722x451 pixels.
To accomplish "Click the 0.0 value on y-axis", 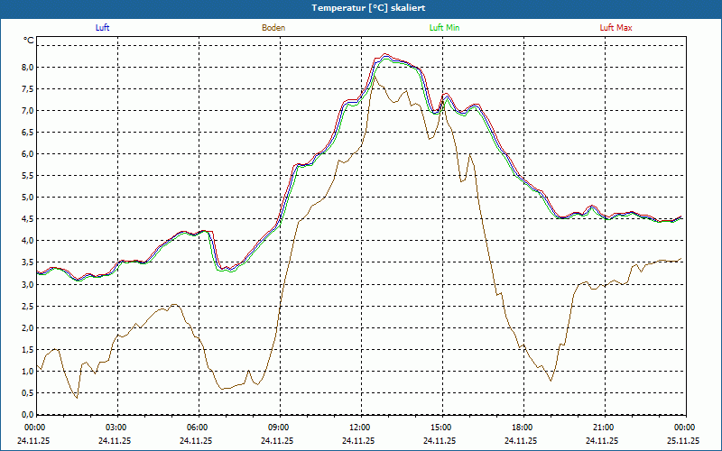I will 27,415.
